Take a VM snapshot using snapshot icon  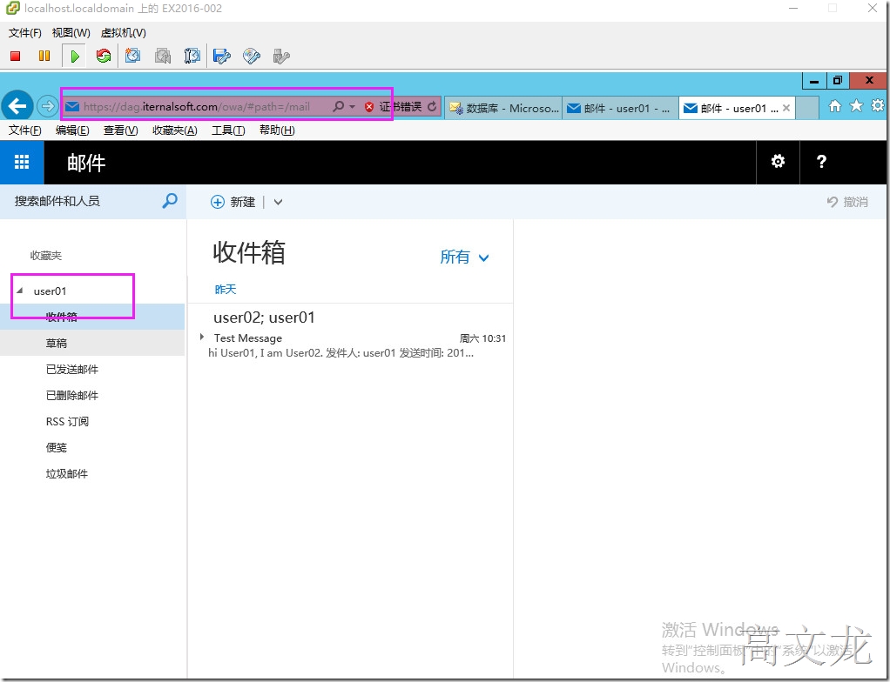point(132,56)
